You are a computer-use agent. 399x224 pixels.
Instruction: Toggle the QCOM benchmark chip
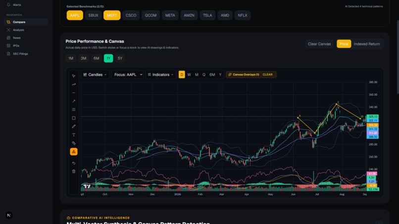point(150,15)
